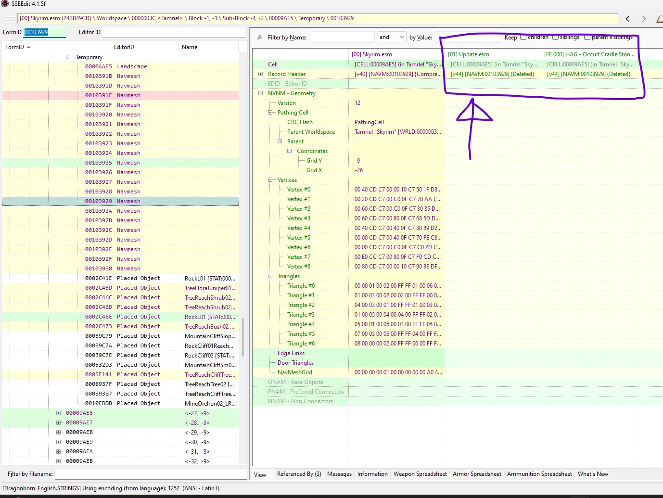
Task: Select the 0010EDDB Placed Object row
Action: pyautogui.click(x=120, y=403)
